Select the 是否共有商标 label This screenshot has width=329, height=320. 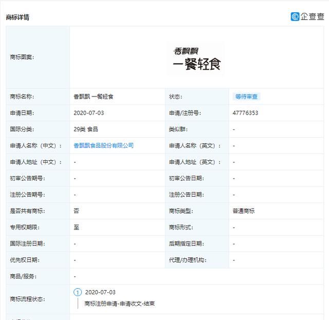point(27,211)
